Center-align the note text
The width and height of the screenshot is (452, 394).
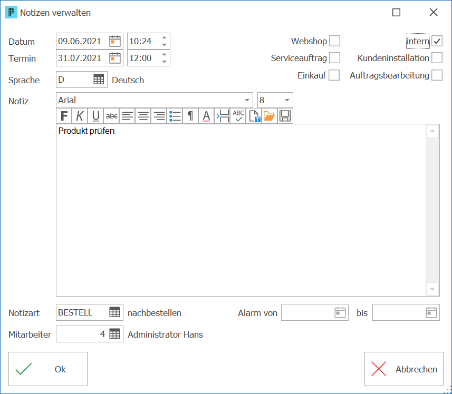(143, 116)
